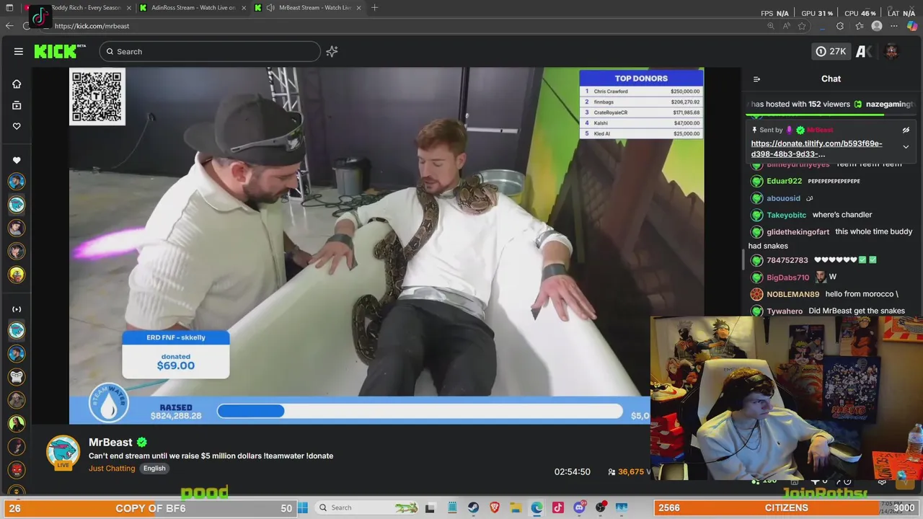The width and height of the screenshot is (923, 519).
Task: Click the address bar URL
Action: tap(92, 26)
